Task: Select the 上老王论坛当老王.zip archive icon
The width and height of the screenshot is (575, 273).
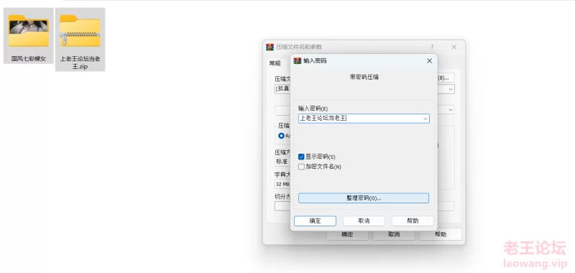Action: click(x=80, y=31)
